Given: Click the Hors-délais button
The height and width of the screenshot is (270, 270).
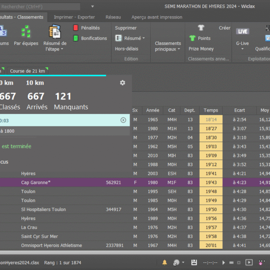Looking at the screenshot, I should [x=126, y=49].
